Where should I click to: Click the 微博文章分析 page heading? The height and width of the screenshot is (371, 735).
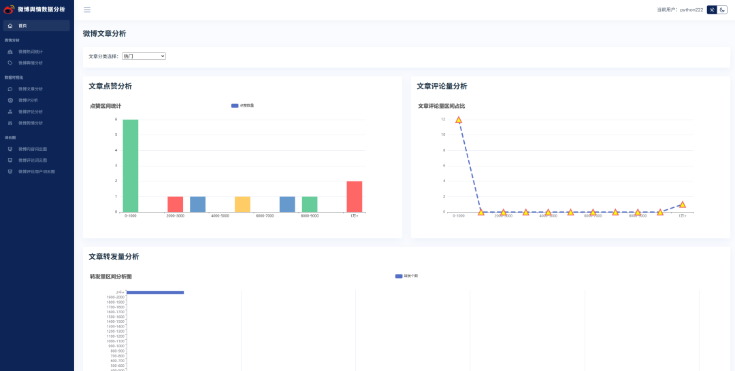(105, 34)
